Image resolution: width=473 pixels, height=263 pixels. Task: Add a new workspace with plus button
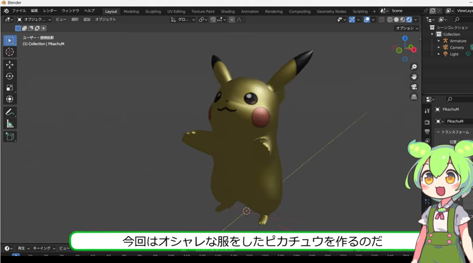coord(374,11)
